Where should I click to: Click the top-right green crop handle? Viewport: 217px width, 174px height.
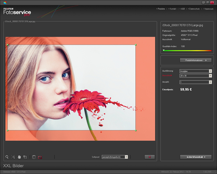(136, 45)
